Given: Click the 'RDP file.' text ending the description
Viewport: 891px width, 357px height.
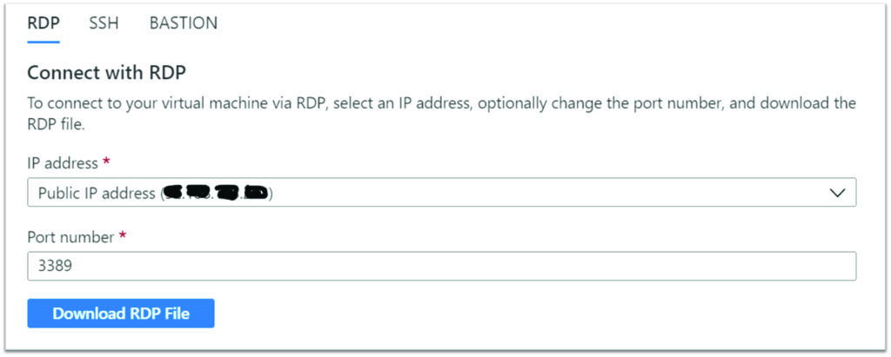Looking at the screenshot, I should pyautogui.click(x=56, y=125).
